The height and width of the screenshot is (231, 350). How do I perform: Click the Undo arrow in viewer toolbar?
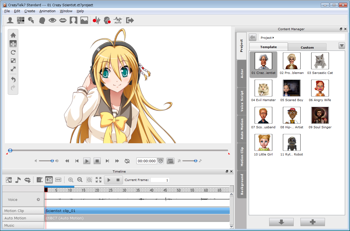tap(13, 80)
